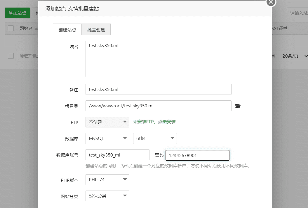This screenshot has width=308, height=208.
Task: Select the 创建站点 tab
Action: click(67, 30)
